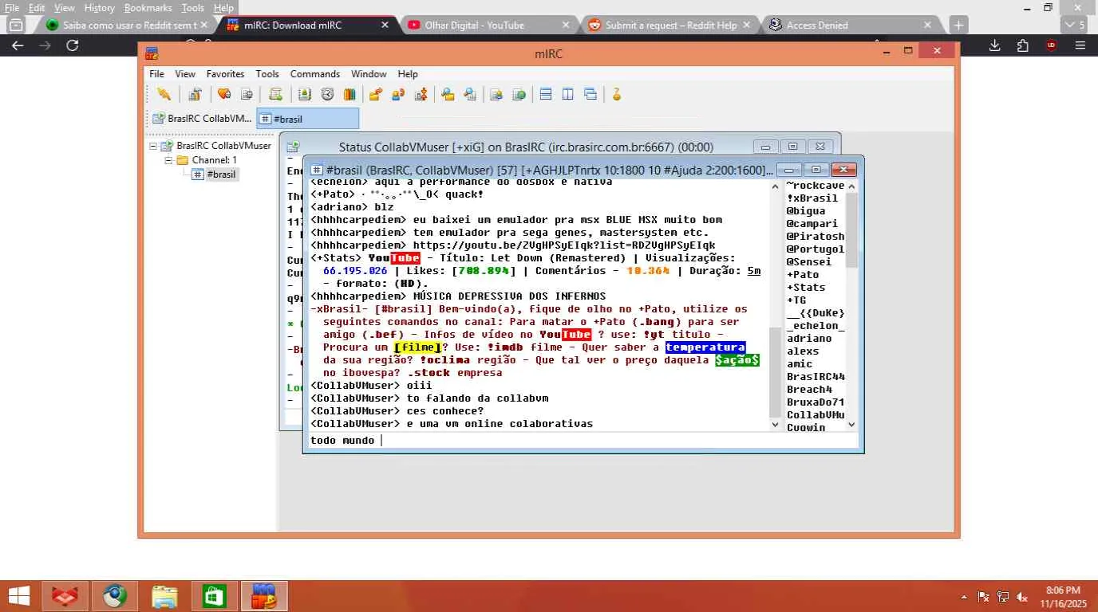The width and height of the screenshot is (1098, 612).
Task: Click the chat message input box
Action: click(x=581, y=440)
